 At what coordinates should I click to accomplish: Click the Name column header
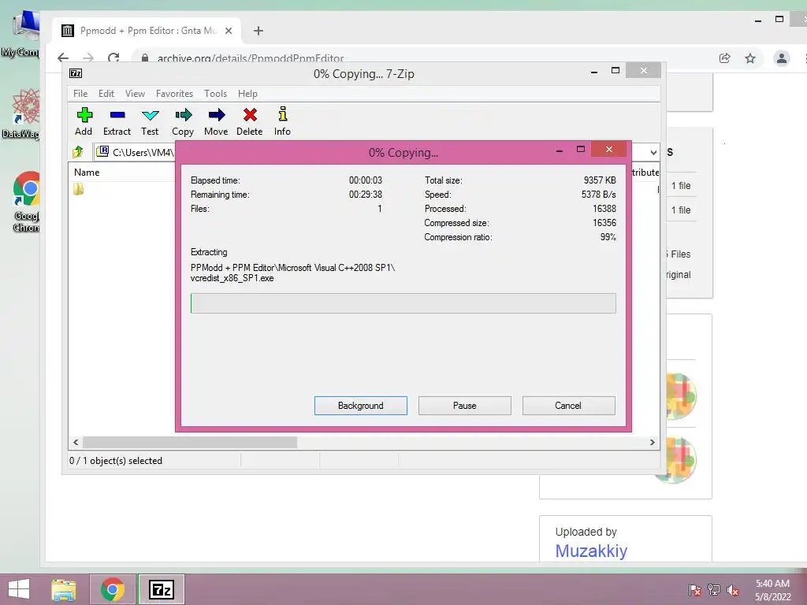coord(87,173)
